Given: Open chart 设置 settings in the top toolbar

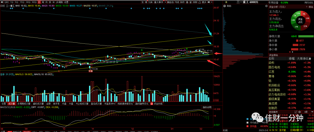Looking at the screenshot, I should click(66, 2).
